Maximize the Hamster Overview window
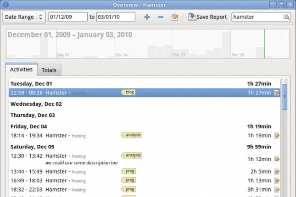Viewport: 296px width, 197px height. 281,5
